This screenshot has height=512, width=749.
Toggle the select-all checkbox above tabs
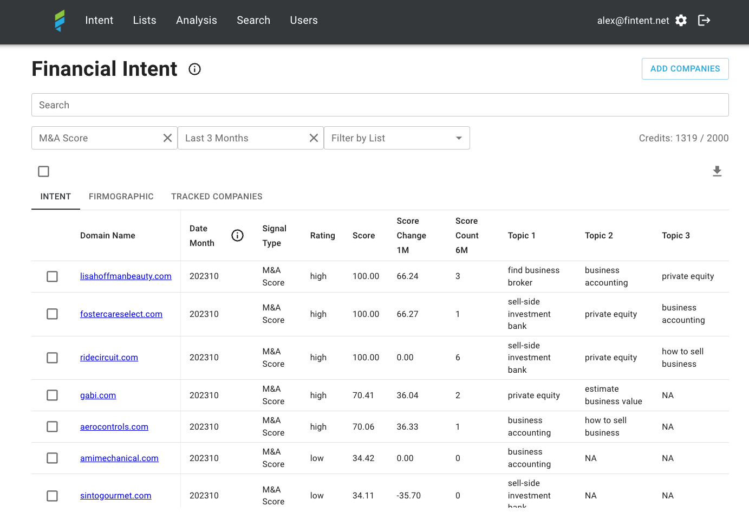point(44,171)
